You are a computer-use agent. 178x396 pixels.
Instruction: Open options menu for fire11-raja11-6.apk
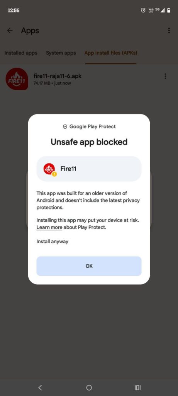[165, 76]
